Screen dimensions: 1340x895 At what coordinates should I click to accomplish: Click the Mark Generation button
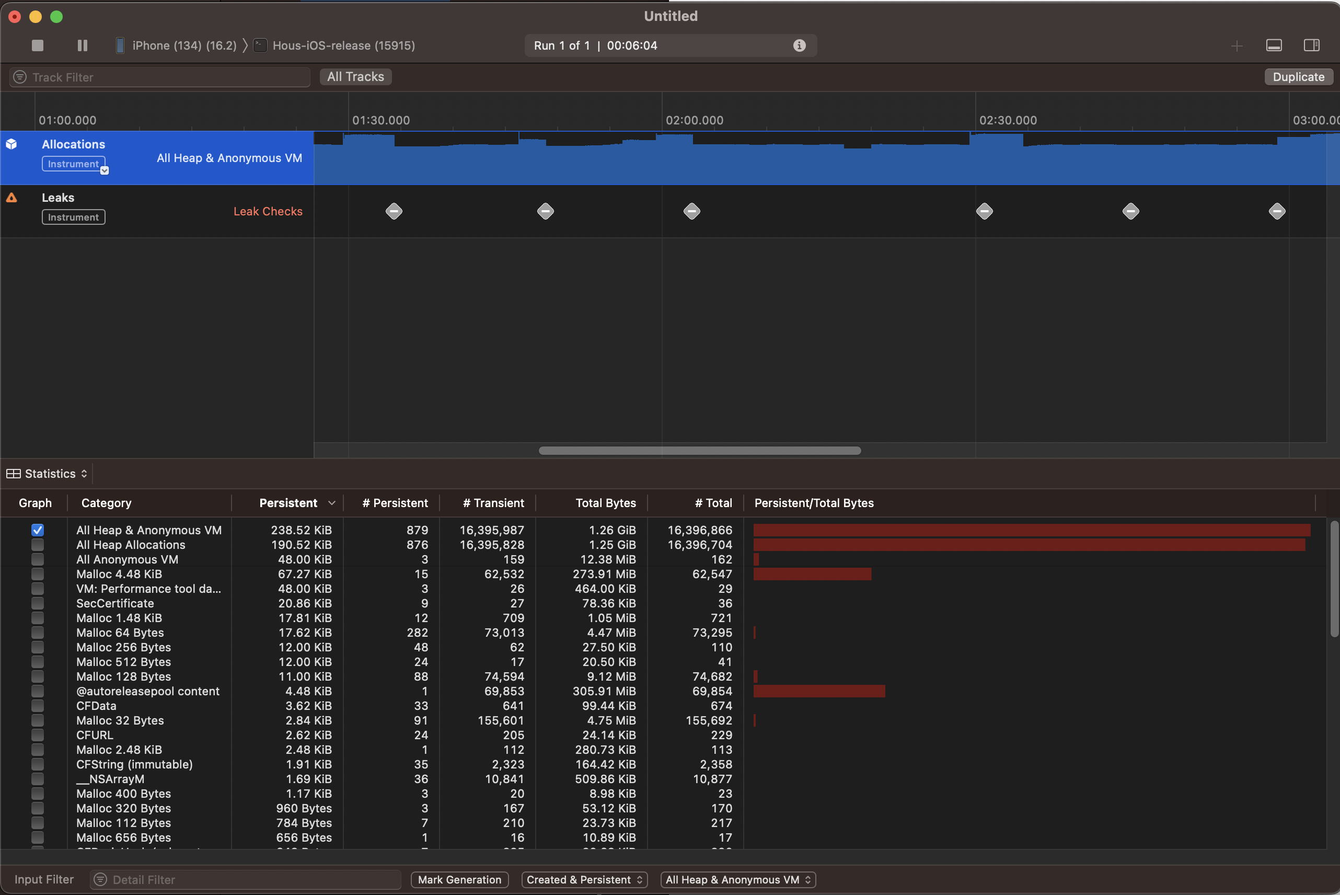click(459, 880)
